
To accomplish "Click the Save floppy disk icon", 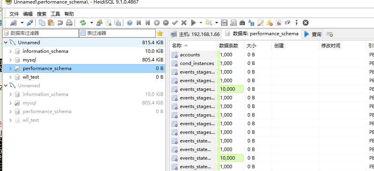I will tap(224, 23).
